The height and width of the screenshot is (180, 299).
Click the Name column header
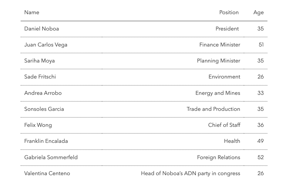[32, 12]
